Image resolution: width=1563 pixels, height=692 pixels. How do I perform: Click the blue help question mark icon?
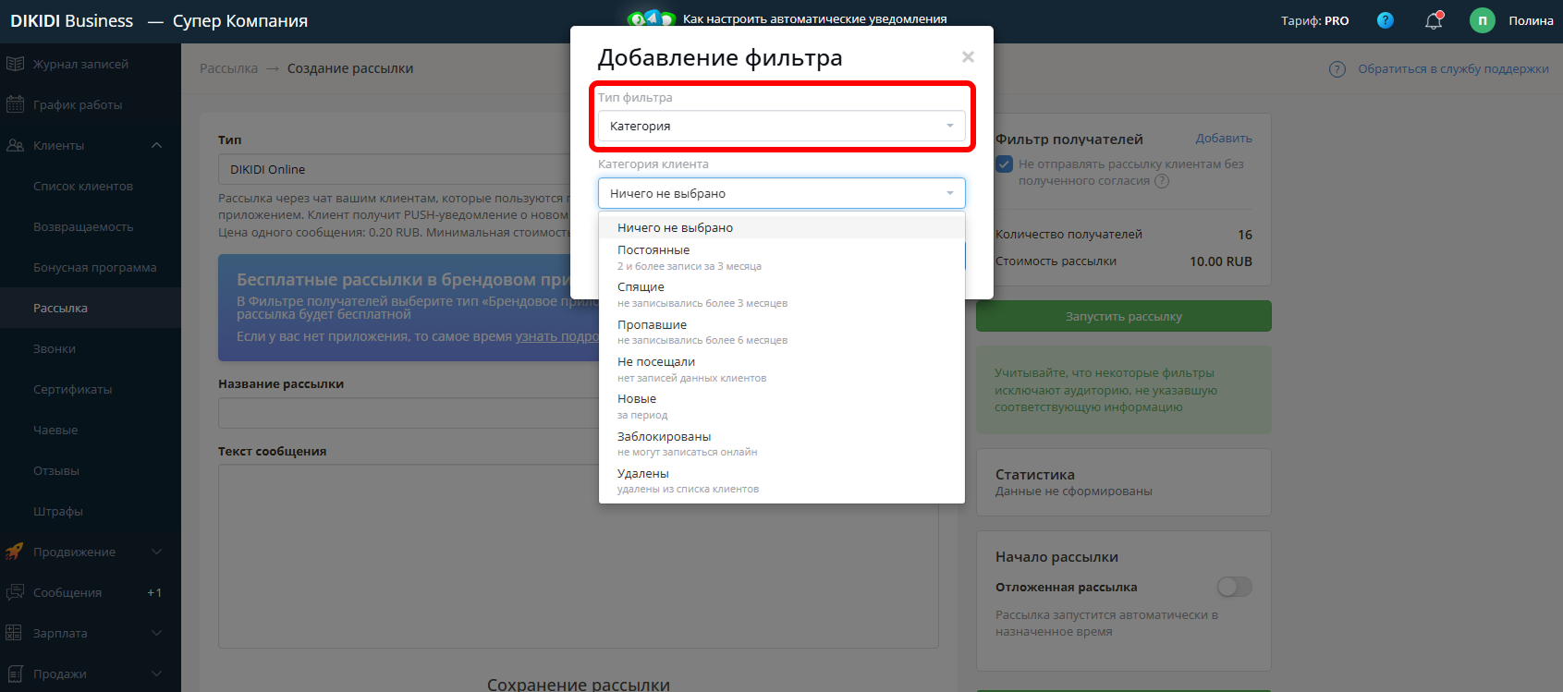coord(1385,20)
